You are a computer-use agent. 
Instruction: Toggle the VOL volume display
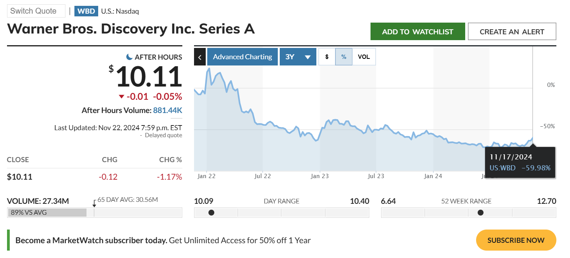tap(364, 57)
